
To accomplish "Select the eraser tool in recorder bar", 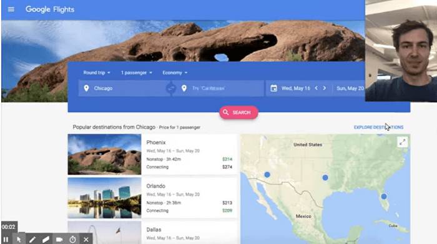I will (46, 239).
